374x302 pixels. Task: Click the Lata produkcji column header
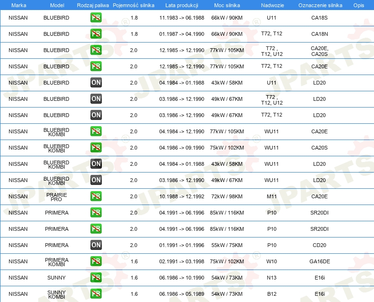click(182, 5)
